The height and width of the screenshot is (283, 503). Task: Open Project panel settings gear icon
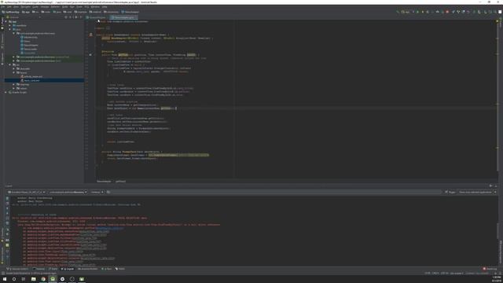pos(76,17)
